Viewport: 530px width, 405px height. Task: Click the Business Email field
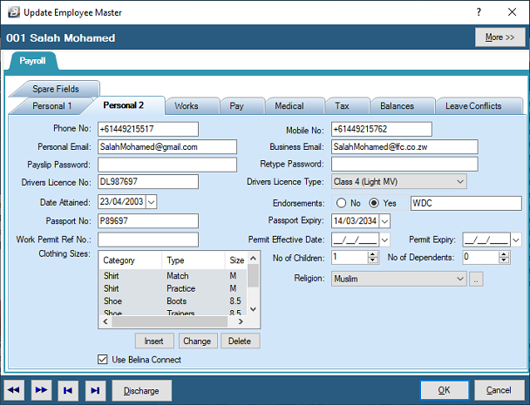tap(404, 147)
